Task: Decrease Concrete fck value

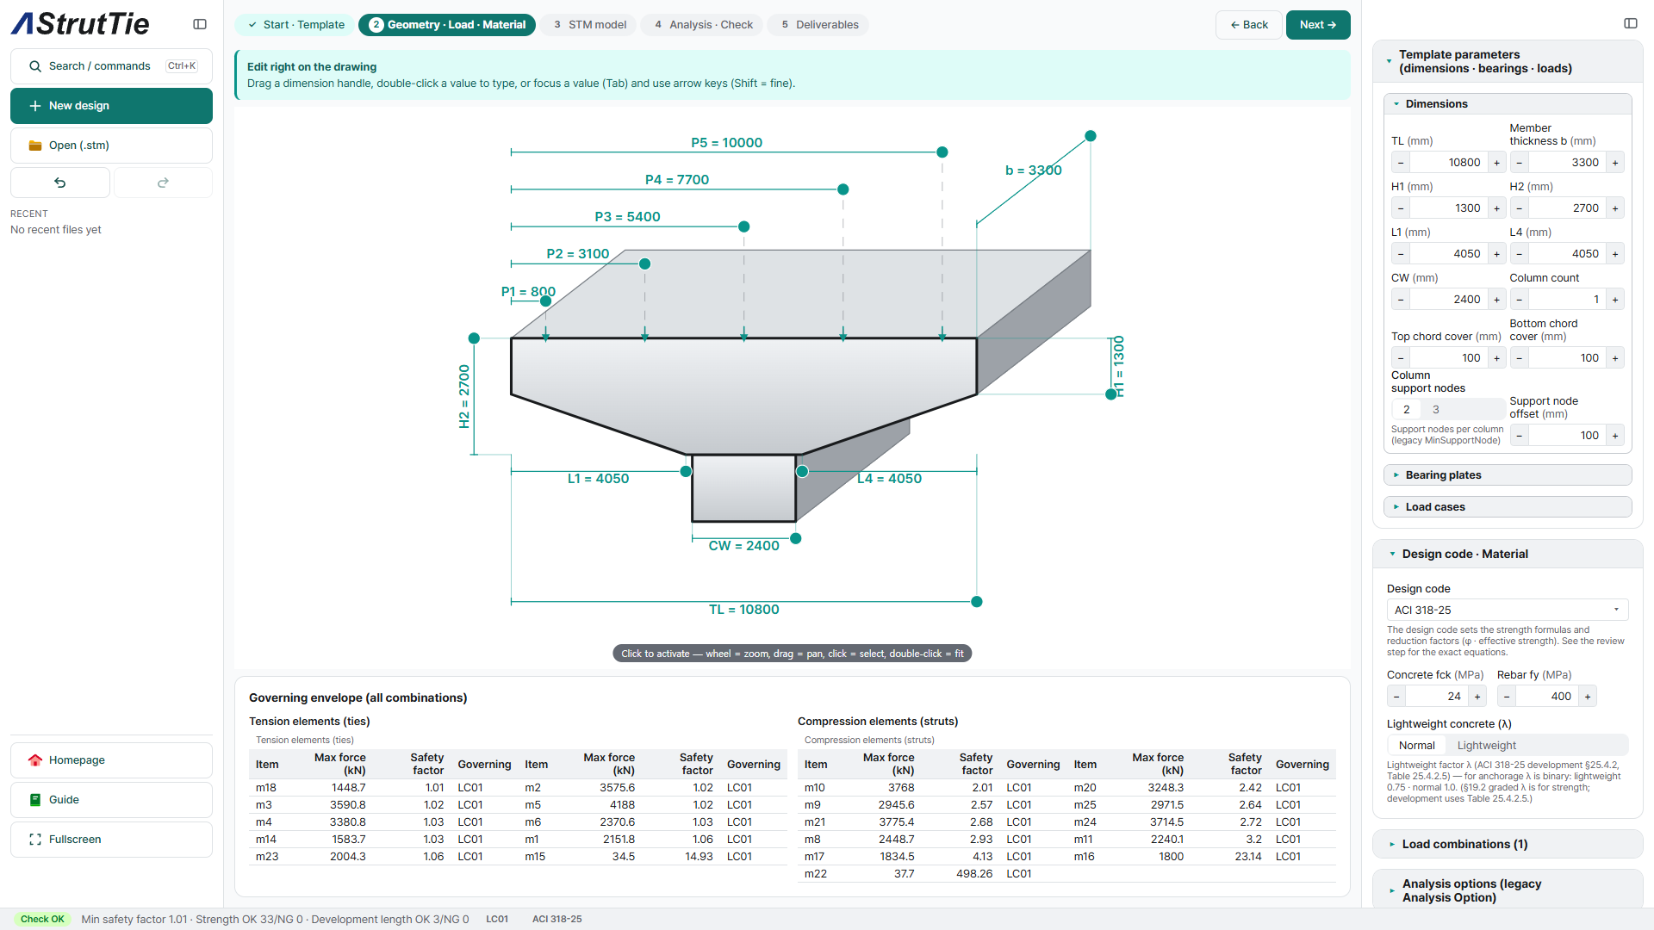Action: coord(1396,697)
